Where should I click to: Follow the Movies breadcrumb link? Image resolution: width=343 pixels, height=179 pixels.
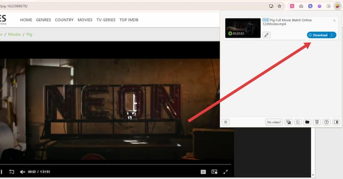click(14, 34)
